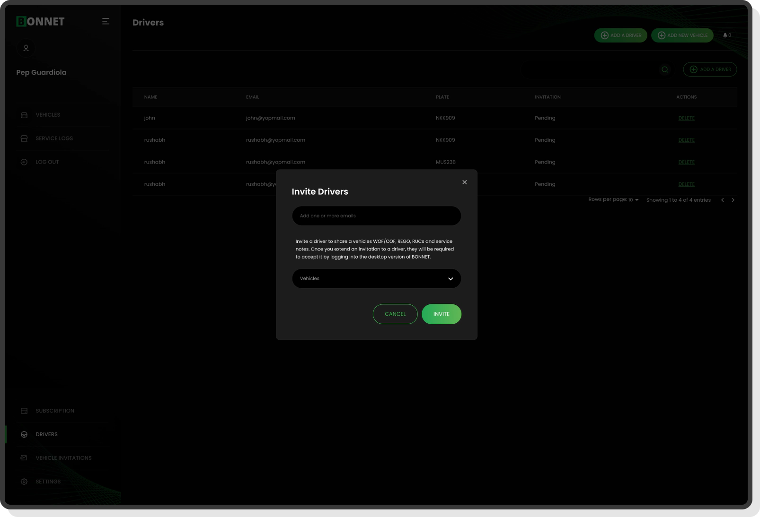Open the Vehicles car icon in sidebar

click(x=24, y=114)
